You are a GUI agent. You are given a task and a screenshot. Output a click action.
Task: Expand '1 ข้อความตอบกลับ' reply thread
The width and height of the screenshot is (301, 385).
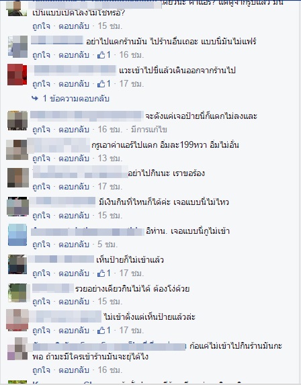point(76,99)
